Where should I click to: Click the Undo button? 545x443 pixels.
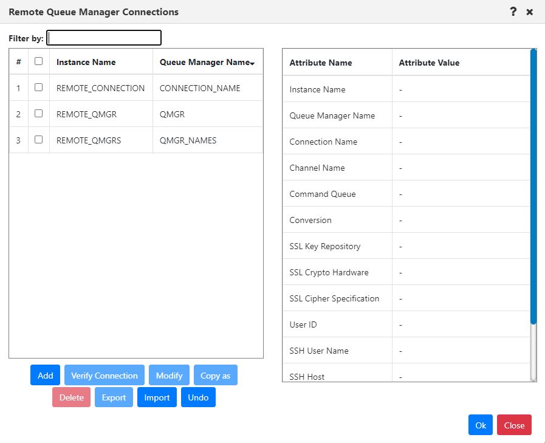(198, 397)
